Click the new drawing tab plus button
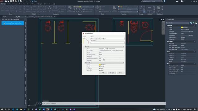 pos(55,17)
